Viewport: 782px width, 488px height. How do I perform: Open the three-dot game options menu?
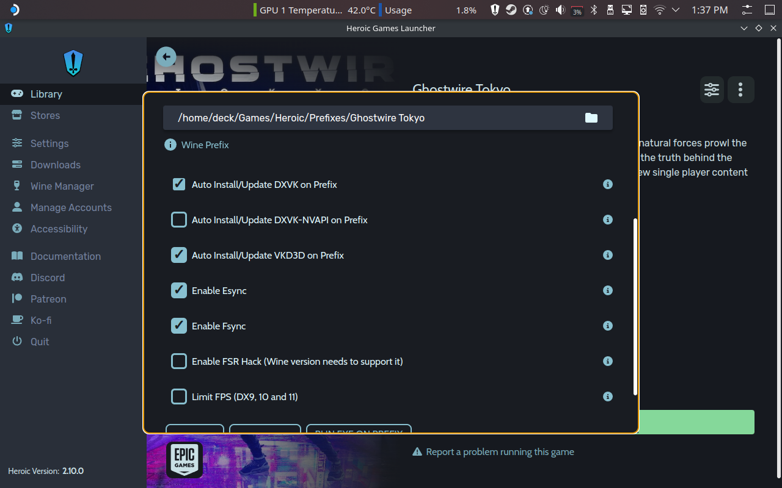[x=740, y=90]
